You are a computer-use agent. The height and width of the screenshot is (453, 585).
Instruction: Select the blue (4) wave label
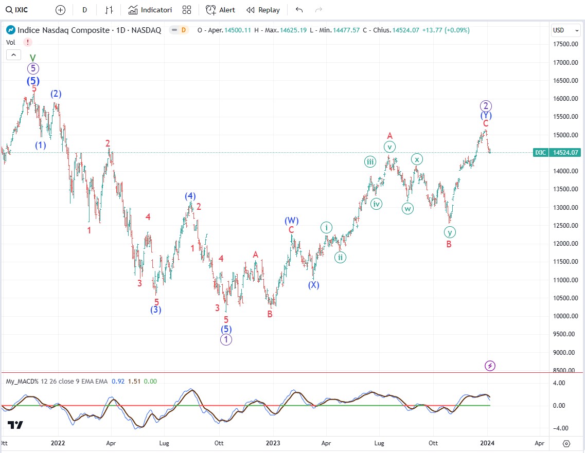tap(190, 196)
